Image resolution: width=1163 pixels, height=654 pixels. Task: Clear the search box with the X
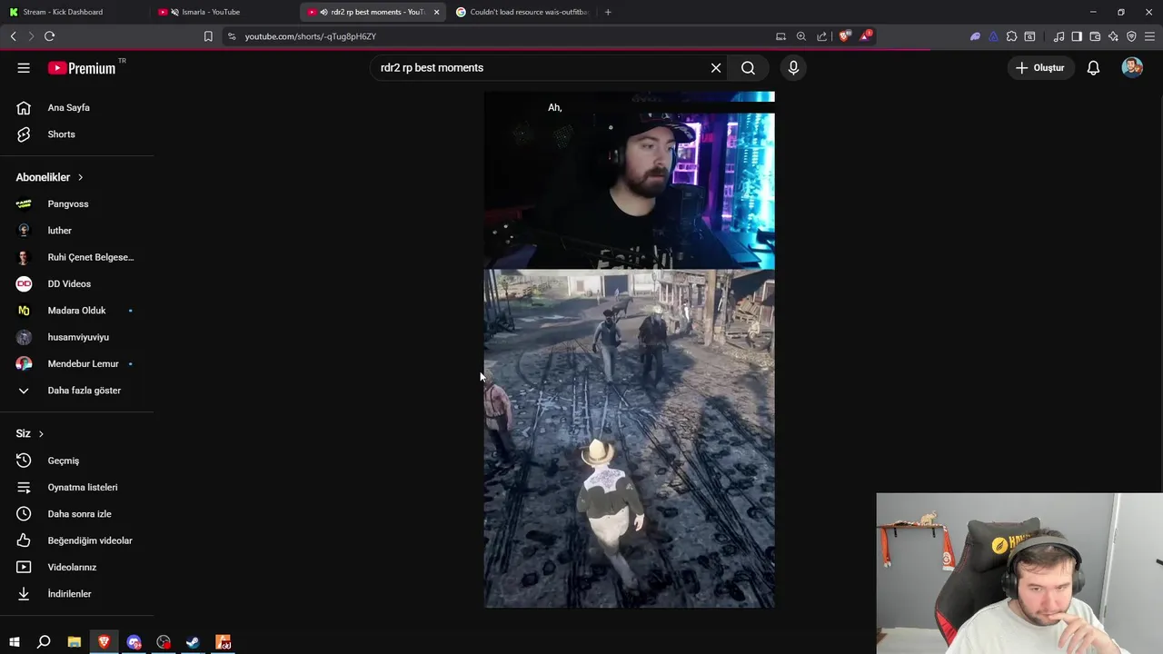pyautogui.click(x=716, y=68)
